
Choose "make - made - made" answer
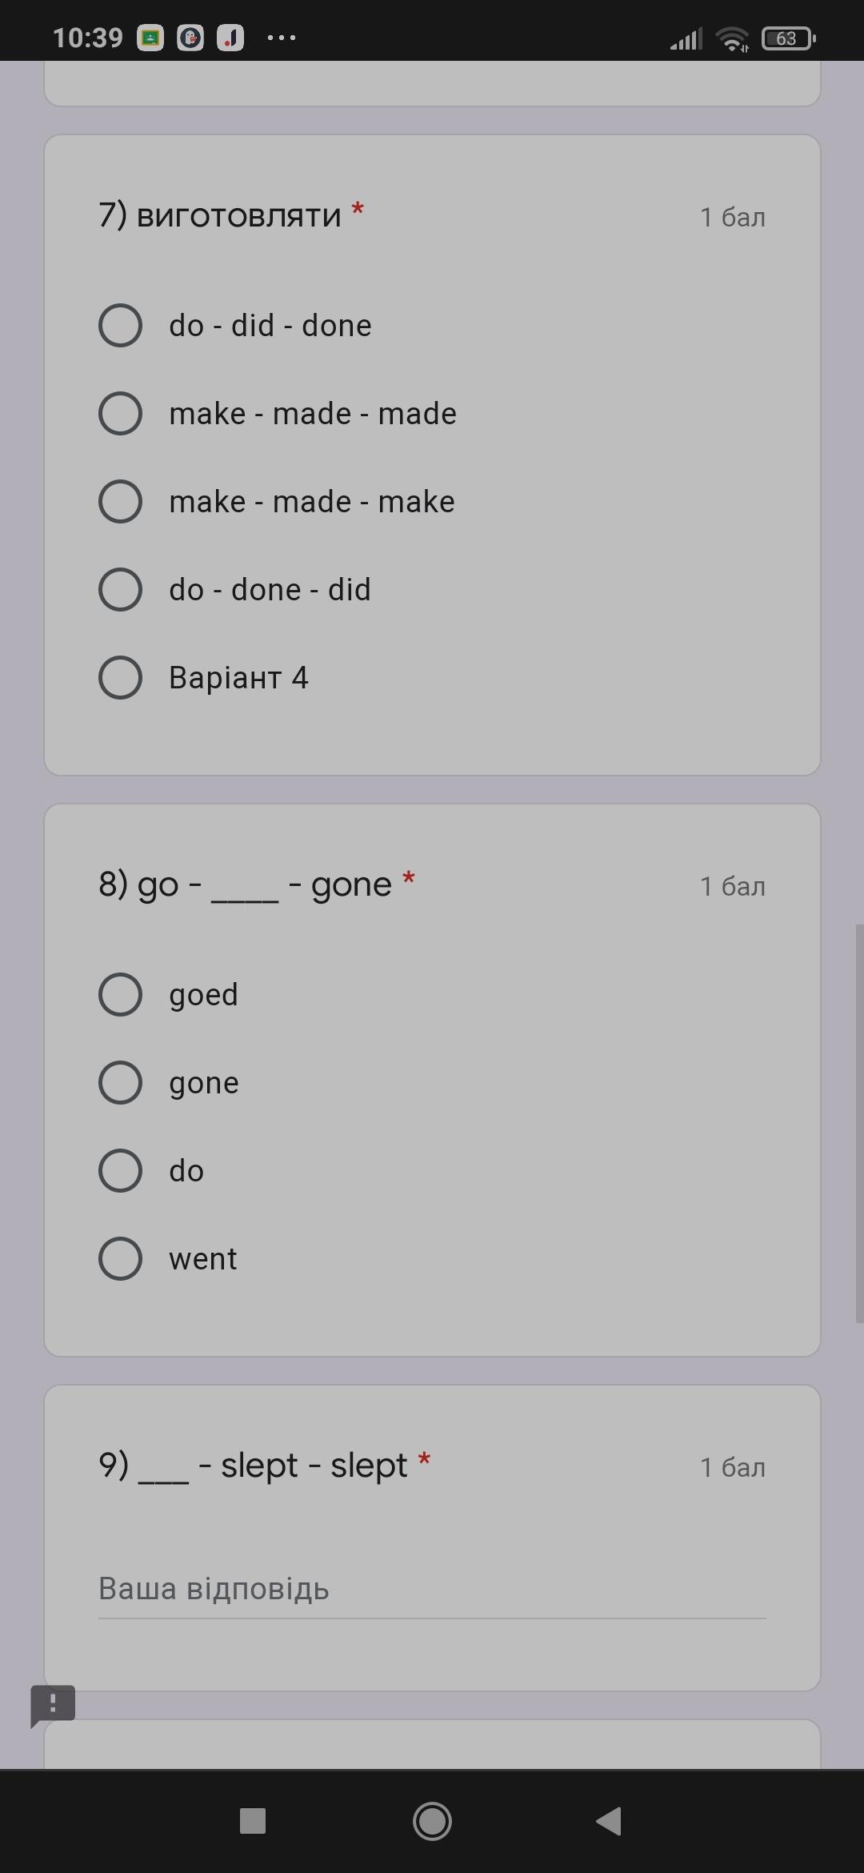pyautogui.click(x=121, y=414)
